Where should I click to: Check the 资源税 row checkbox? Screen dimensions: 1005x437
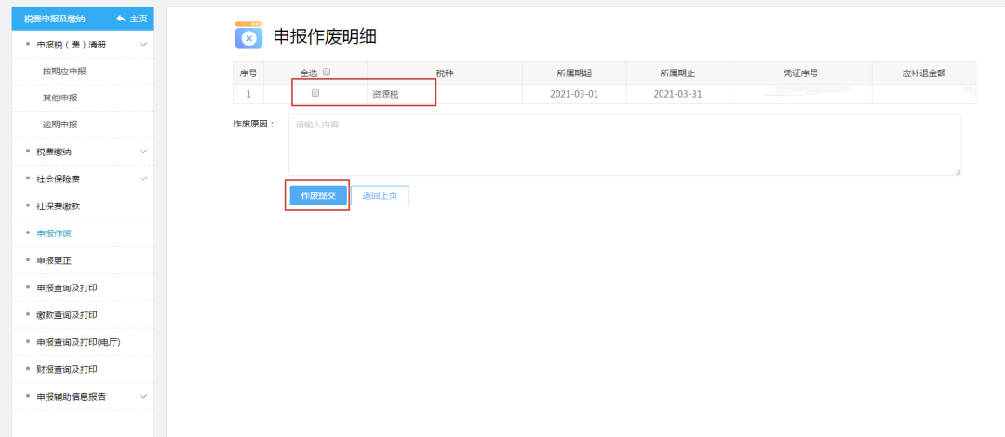pyautogui.click(x=315, y=93)
